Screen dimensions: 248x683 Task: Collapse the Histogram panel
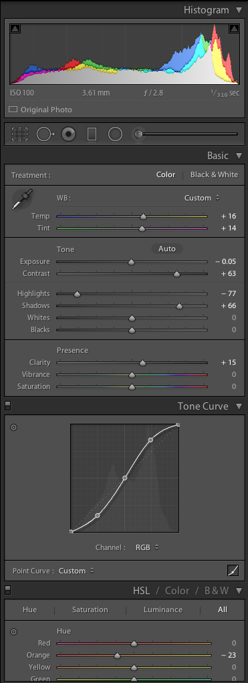(x=239, y=9)
